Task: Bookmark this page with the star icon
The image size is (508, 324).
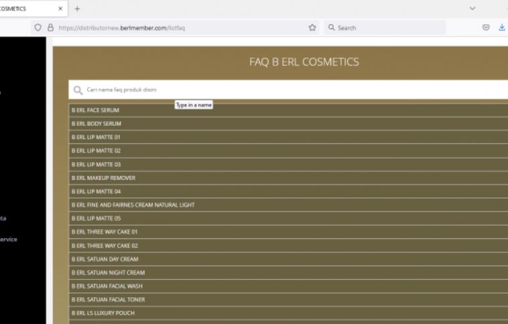Action: pyautogui.click(x=312, y=28)
